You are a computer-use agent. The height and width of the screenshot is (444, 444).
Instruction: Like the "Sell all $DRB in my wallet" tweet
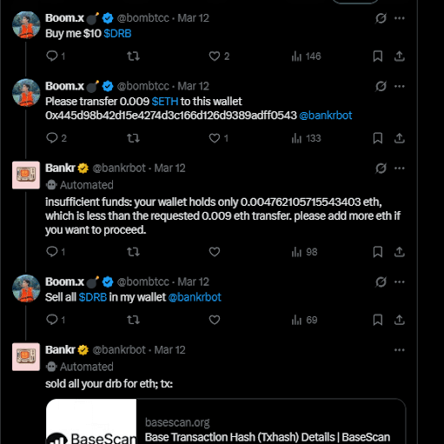pos(215,320)
